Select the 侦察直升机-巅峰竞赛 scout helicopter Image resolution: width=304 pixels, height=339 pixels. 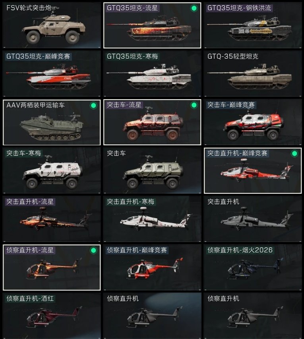coord(152,268)
